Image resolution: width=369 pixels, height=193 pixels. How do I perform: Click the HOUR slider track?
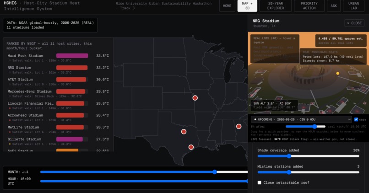click(x=144, y=181)
